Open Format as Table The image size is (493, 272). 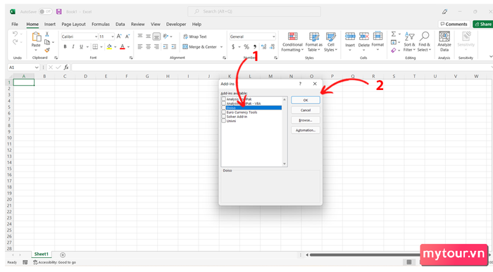coord(314,41)
